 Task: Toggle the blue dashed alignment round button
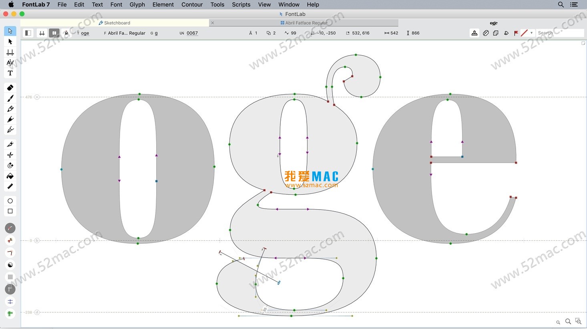tap(10, 302)
